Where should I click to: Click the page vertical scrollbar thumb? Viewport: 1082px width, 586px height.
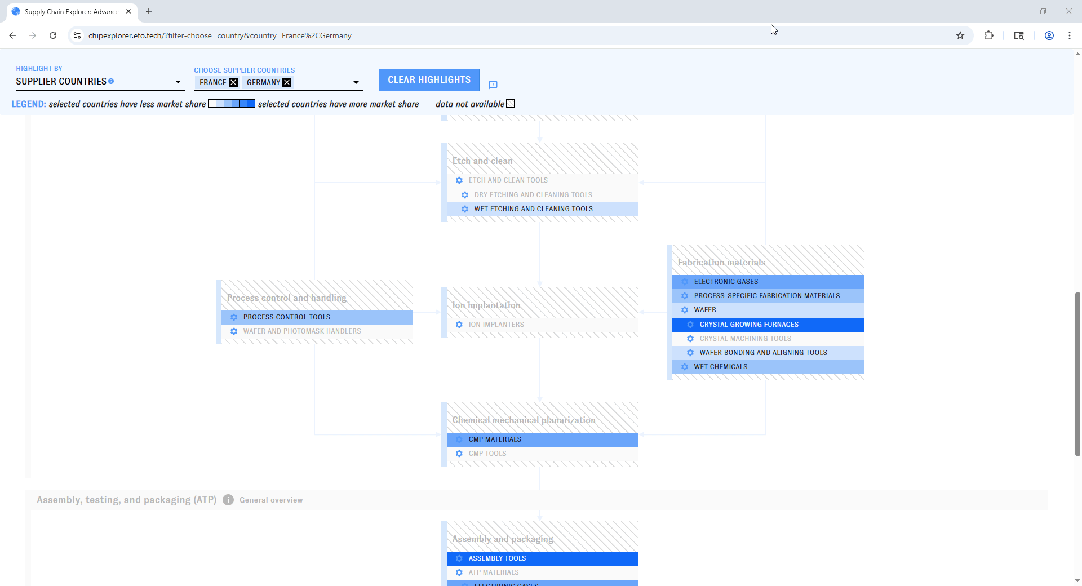pos(1077,374)
